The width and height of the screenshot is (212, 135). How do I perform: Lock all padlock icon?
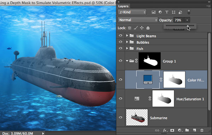tap(148, 28)
